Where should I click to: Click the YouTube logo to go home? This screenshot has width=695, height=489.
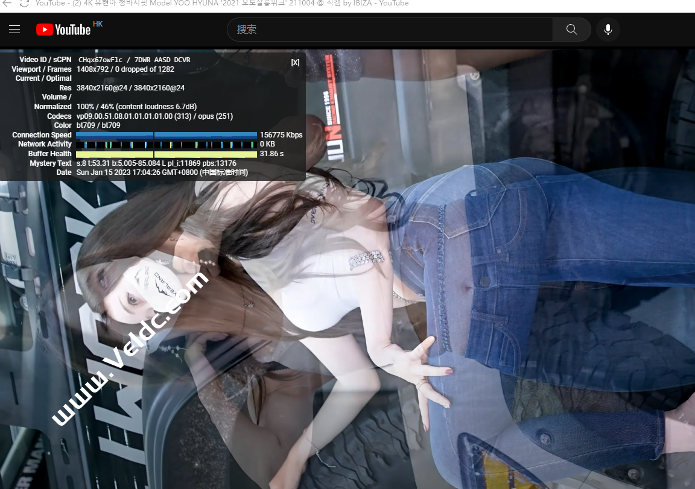tap(63, 30)
